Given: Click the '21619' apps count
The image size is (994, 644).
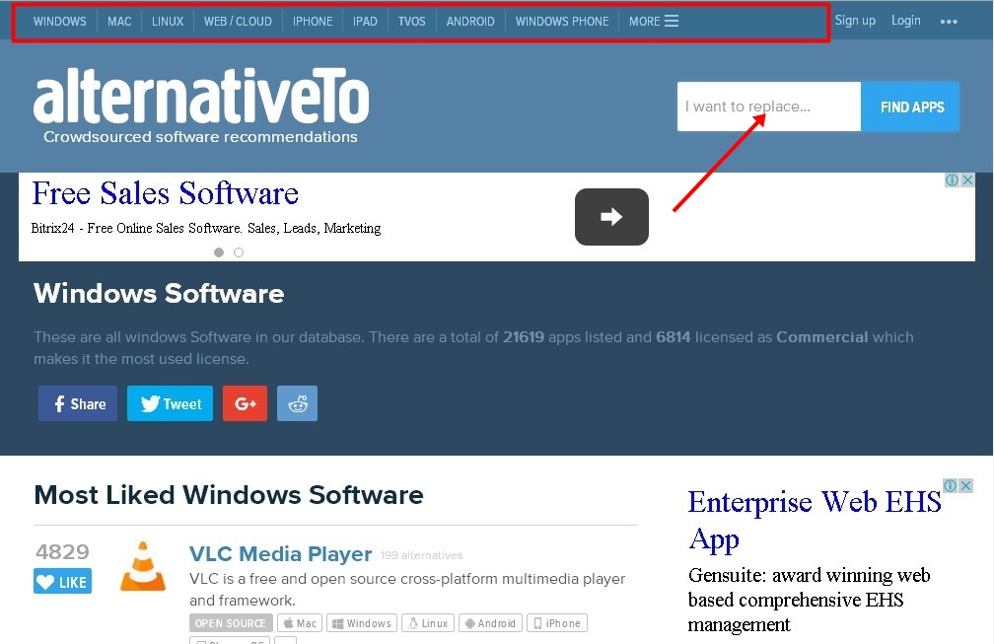Looking at the screenshot, I should [x=524, y=337].
